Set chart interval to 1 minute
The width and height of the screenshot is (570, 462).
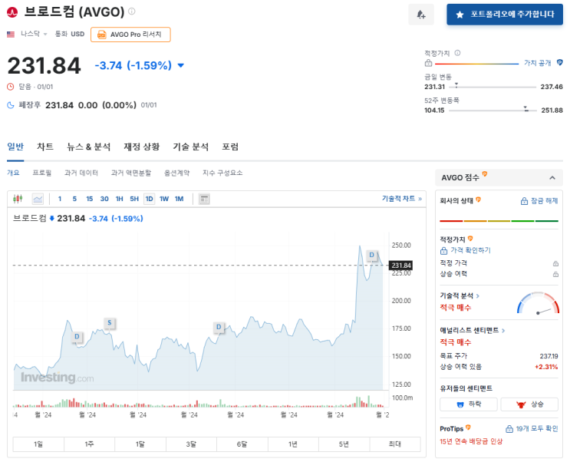(x=60, y=199)
